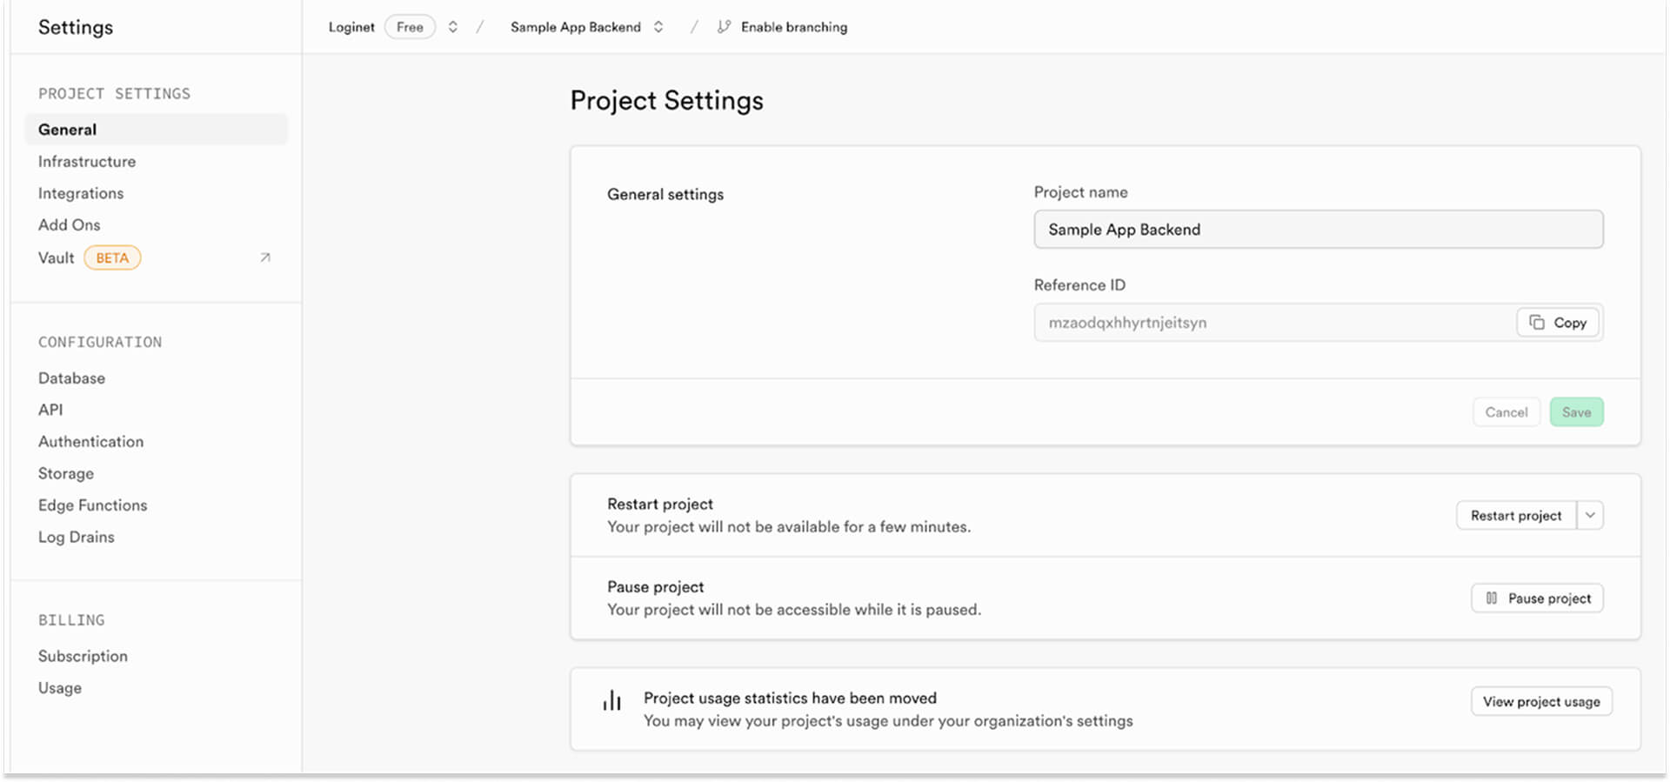Open Subscription billing page
This screenshot has height=782, width=1670.
click(83, 656)
